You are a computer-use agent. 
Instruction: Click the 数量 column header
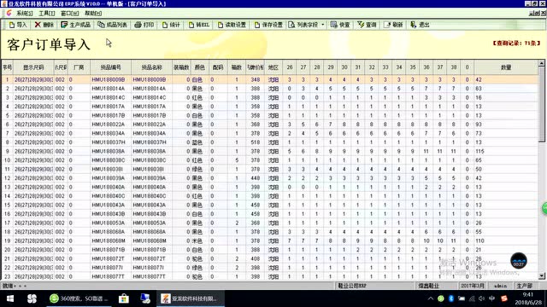coord(506,67)
